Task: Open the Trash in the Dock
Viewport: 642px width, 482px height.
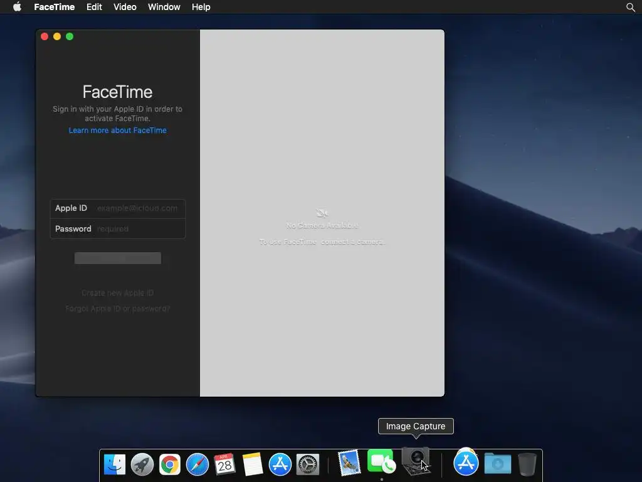Action: [527, 464]
